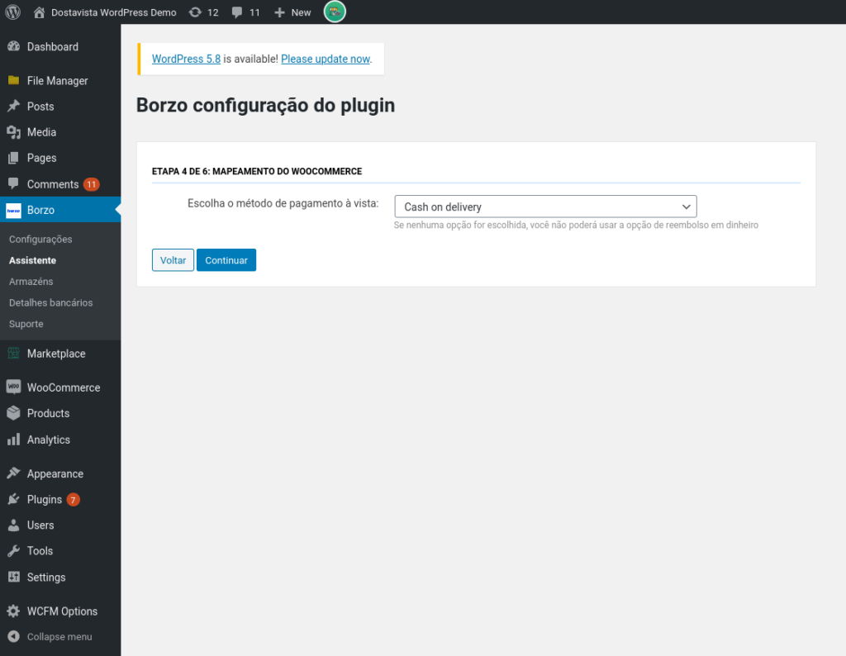Click the round avatar icon in toolbar
This screenshot has height=656, width=846.
[335, 12]
